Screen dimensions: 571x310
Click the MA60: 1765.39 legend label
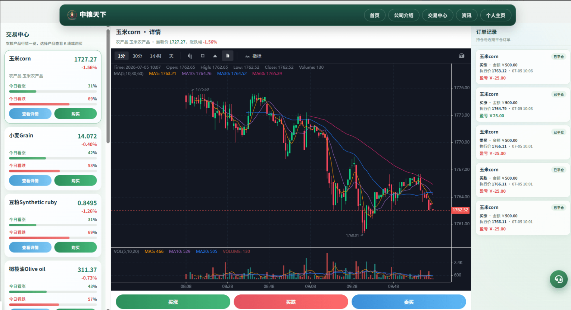(267, 74)
